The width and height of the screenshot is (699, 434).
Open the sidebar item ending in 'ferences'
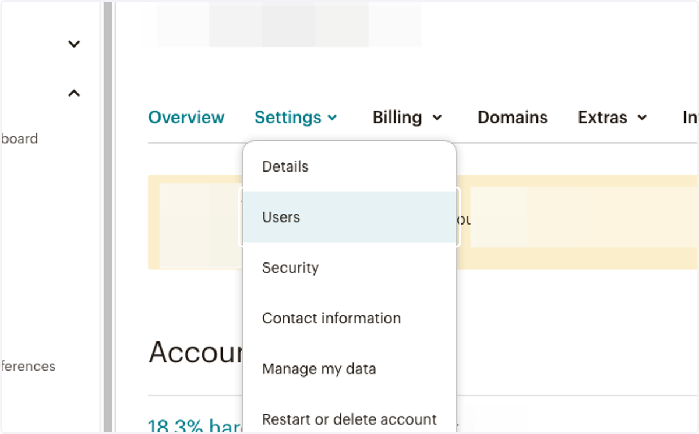28,367
